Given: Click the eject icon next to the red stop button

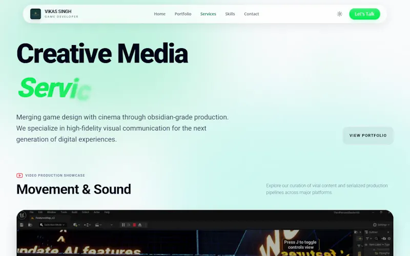Looking at the screenshot, I should (139, 225).
